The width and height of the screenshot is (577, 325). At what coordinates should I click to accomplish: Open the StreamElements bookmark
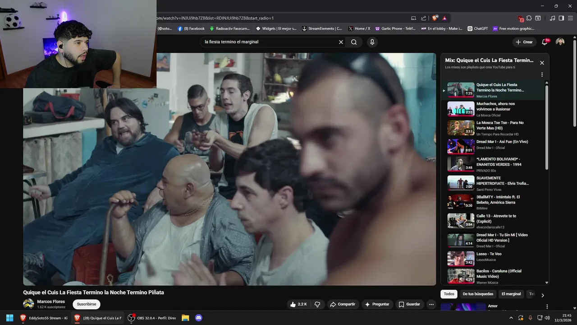(x=322, y=28)
